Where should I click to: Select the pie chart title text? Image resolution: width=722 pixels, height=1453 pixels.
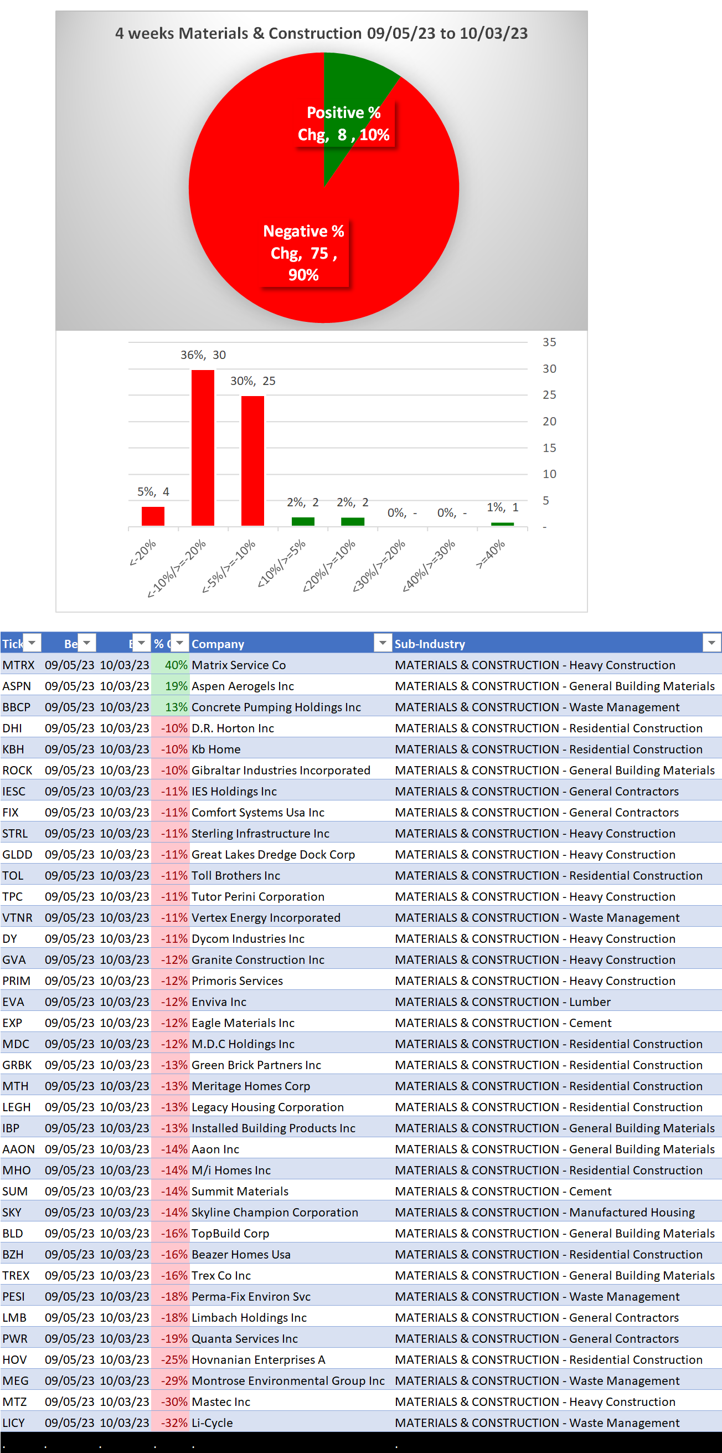coord(321,33)
